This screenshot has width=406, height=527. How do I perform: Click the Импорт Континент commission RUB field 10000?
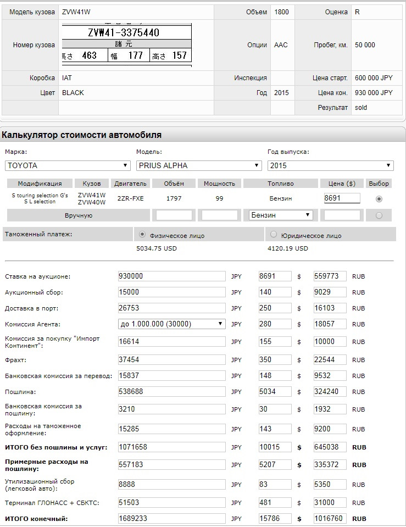click(x=330, y=341)
